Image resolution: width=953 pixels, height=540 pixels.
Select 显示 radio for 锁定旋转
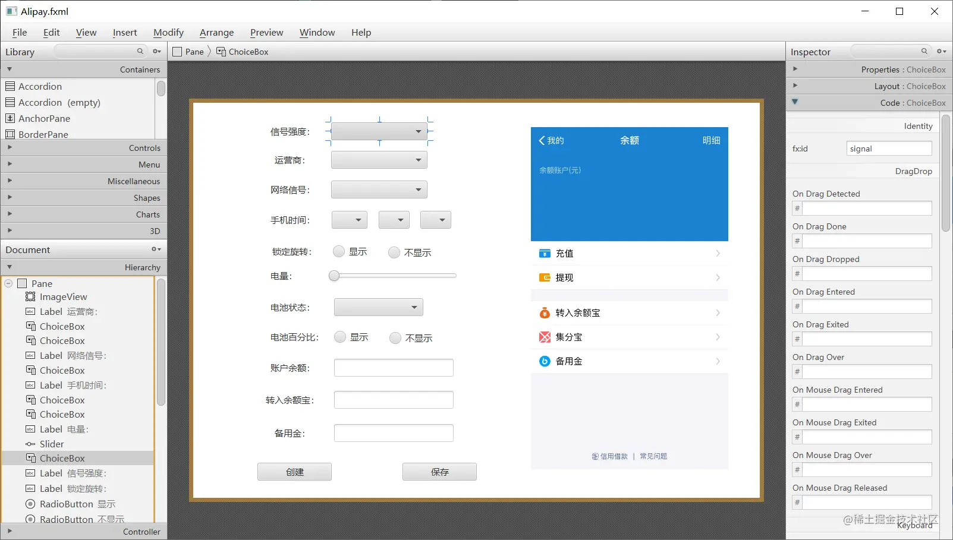(x=339, y=251)
